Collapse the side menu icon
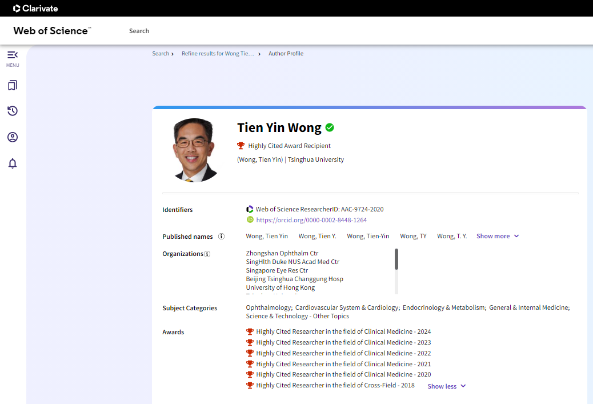Viewport: 593px width, 404px height. (x=13, y=55)
